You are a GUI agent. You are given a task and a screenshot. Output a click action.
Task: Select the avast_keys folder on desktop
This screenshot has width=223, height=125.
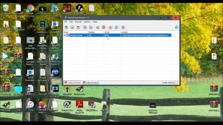tap(43, 90)
